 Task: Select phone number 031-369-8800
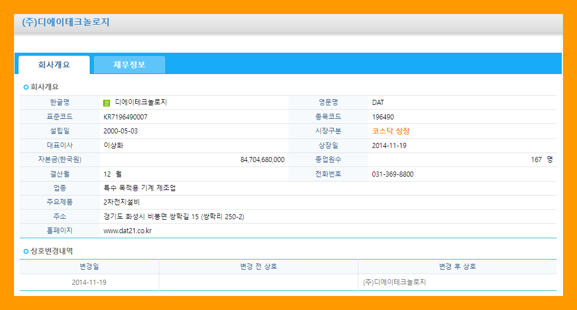click(x=393, y=174)
